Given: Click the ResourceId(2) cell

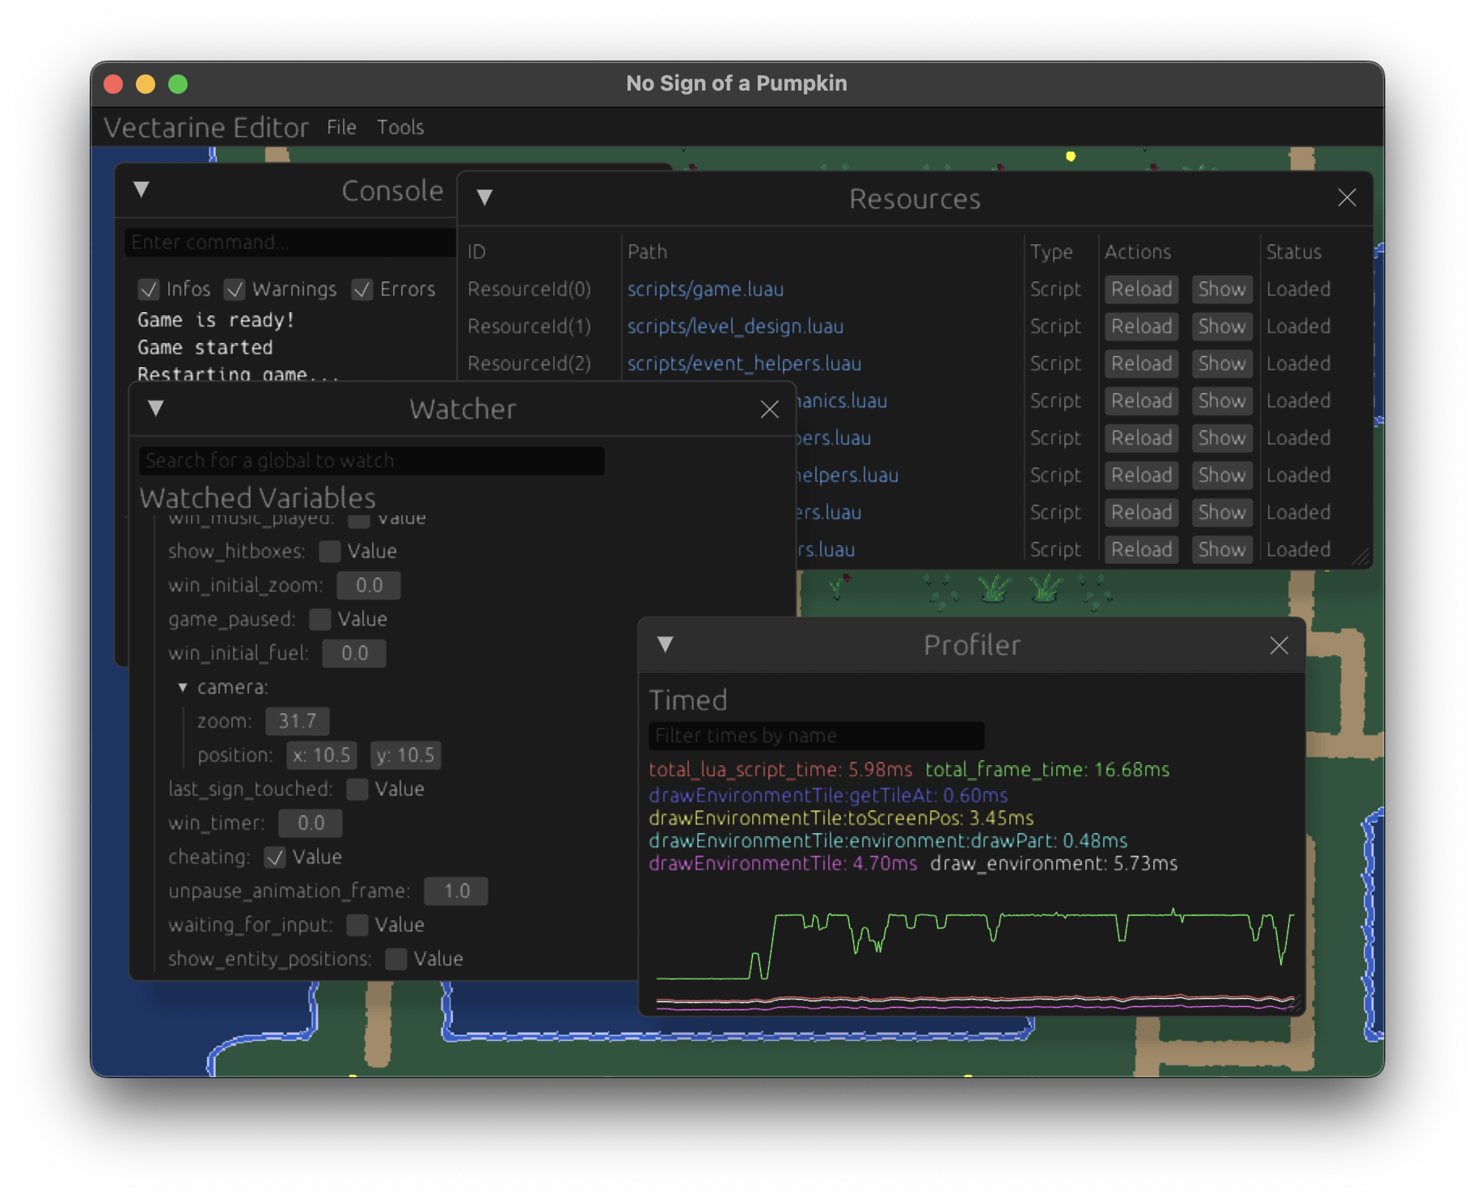Looking at the screenshot, I should coord(529,364).
